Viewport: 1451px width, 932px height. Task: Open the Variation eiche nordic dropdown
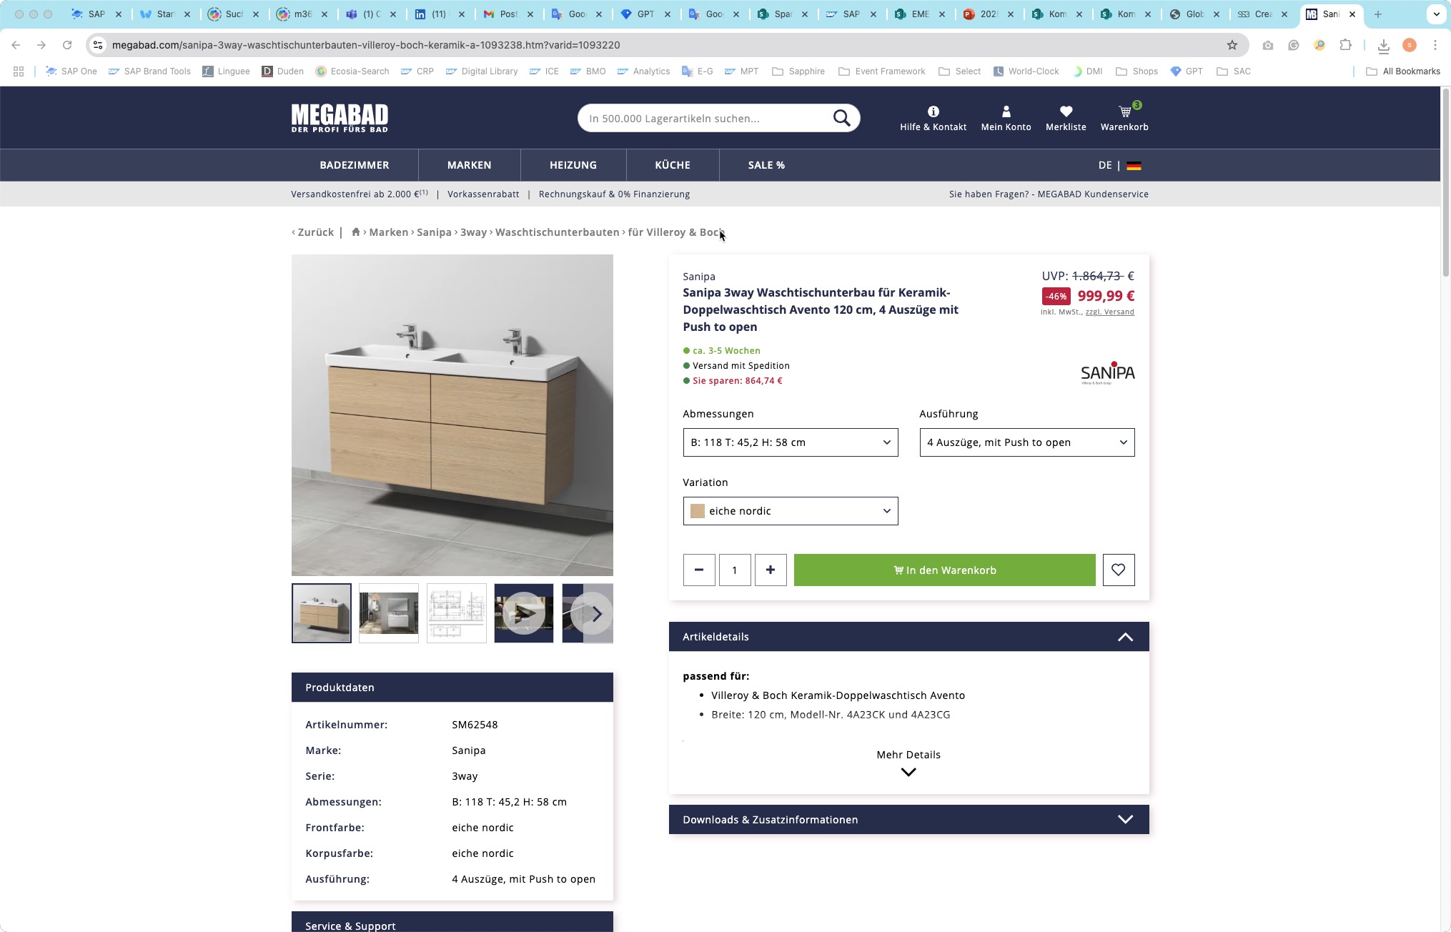click(790, 511)
